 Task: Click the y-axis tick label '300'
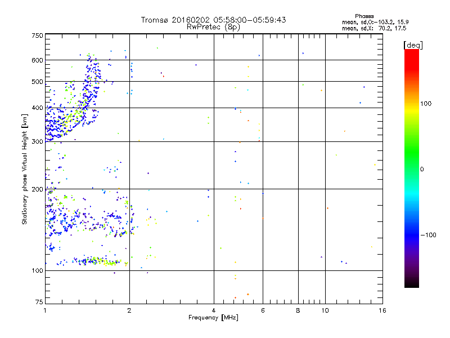37,142
